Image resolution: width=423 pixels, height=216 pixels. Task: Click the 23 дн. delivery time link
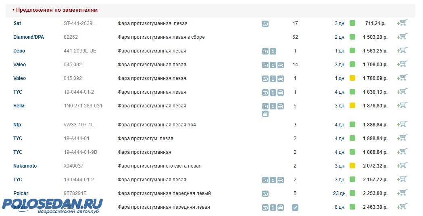pyautogui.click(x=339, y=193)
